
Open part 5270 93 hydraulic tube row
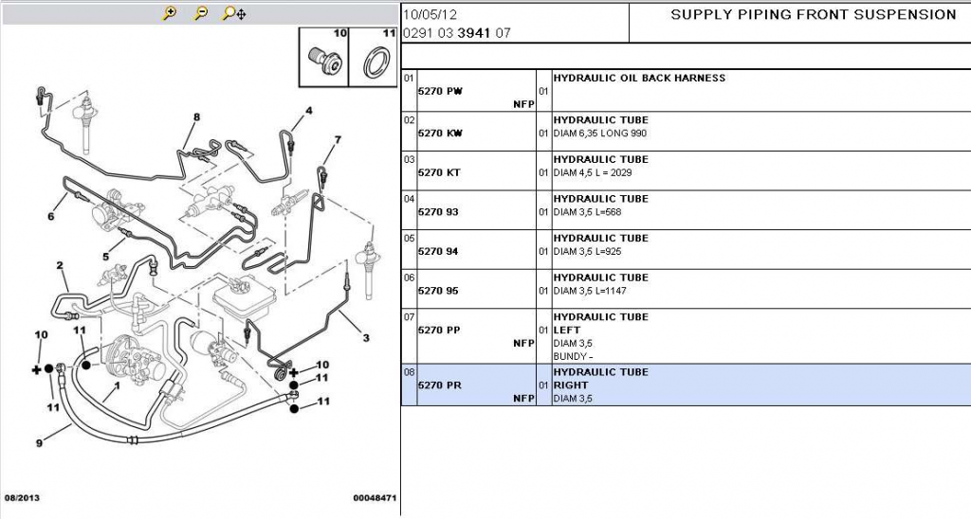click(687, 210)
